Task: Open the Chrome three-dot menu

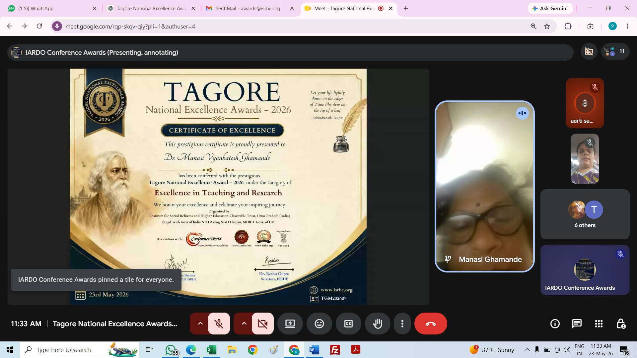Action: (627, 26)
